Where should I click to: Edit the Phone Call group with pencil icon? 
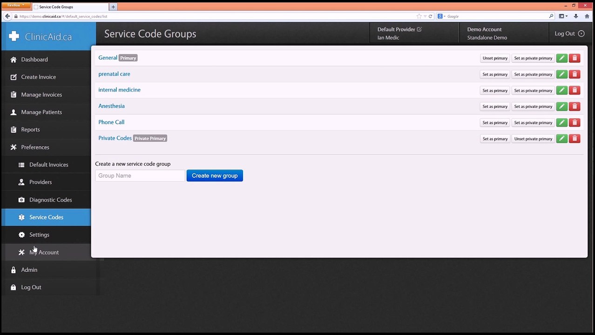[561, 122]
